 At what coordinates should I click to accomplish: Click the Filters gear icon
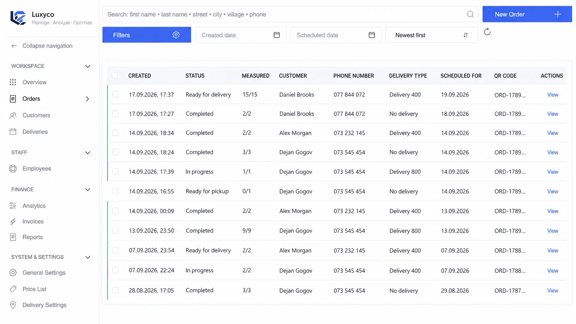coord(176,35)
